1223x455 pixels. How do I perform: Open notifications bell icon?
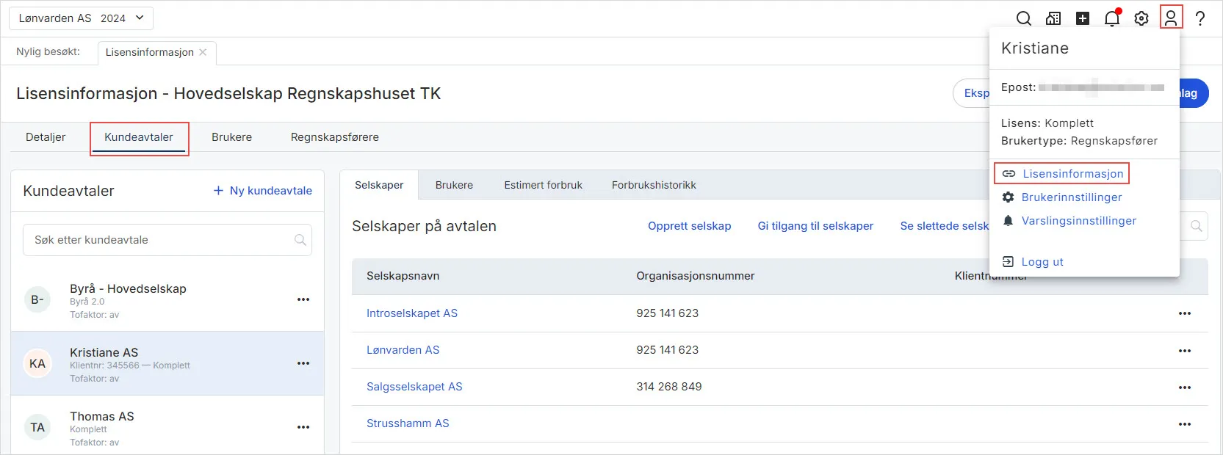[1112, 18]
